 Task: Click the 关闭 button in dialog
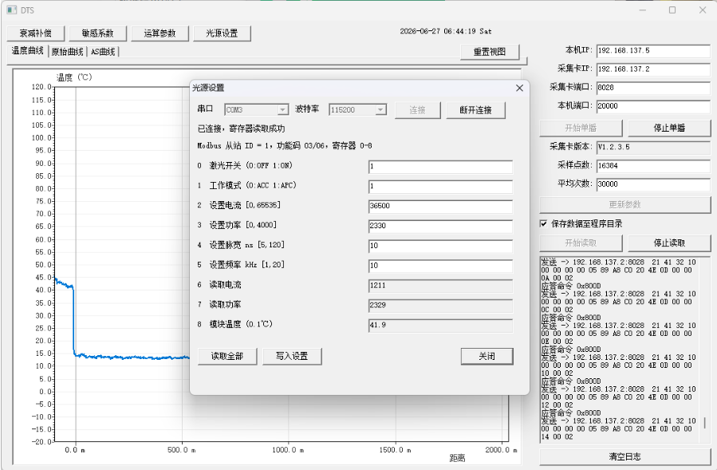tap(487, 356)
